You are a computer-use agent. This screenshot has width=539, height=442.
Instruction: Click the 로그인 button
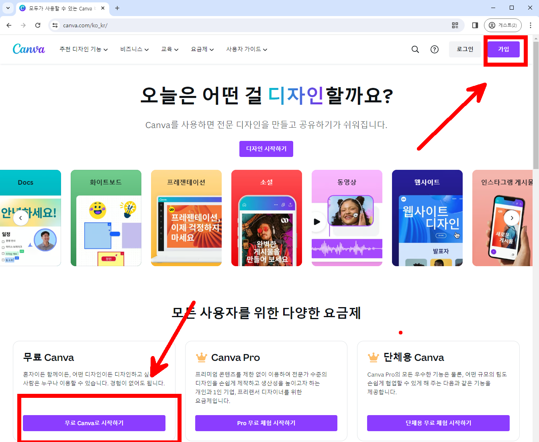pos(465,49)
